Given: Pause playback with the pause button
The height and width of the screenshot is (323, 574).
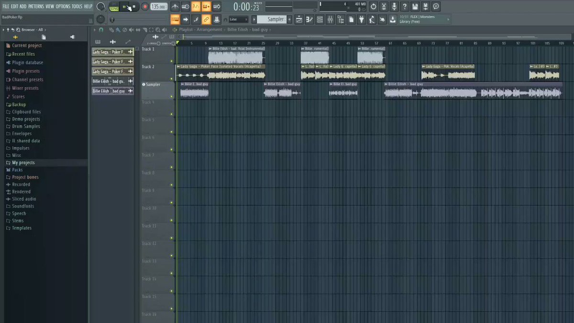Looking at the screenshot, I should point(124,7).
